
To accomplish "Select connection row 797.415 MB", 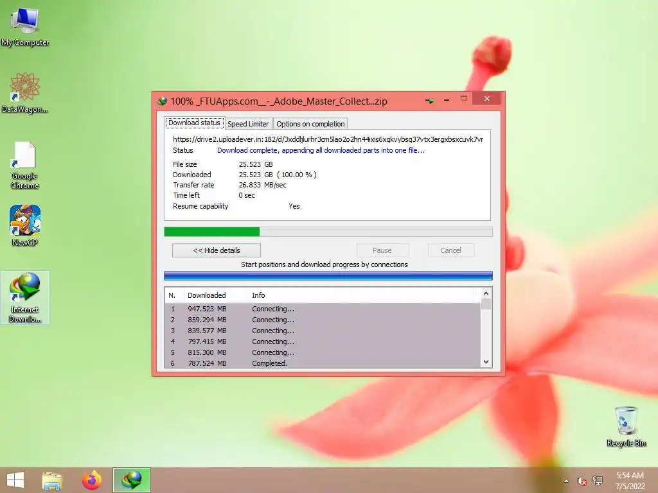I will tap(323, 342).
